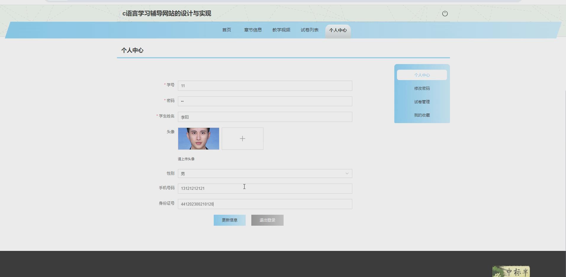The height and width of the screenshot is (277, 566).
Task: Focus the 密码 input field
Action: (x=265, y=101)
